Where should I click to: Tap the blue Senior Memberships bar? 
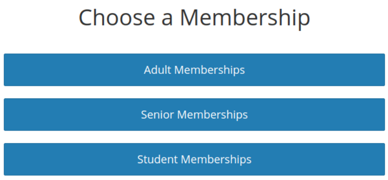pos(194,115)
